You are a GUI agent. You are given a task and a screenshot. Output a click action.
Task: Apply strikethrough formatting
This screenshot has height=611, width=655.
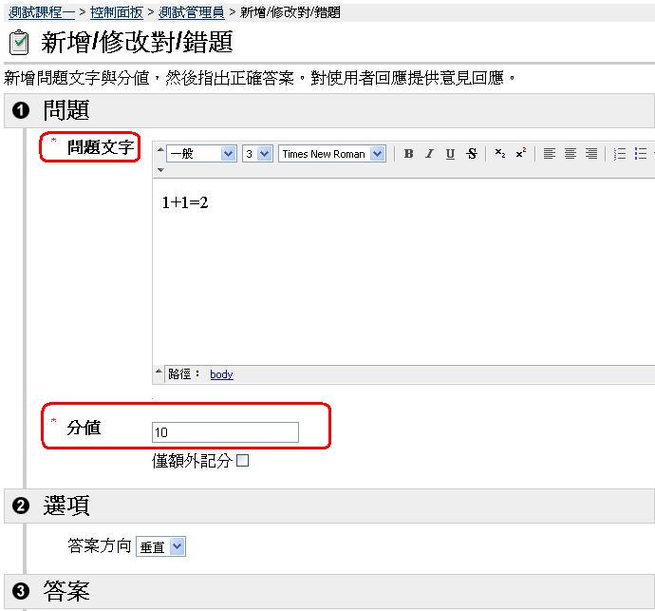tap(472, 154)
